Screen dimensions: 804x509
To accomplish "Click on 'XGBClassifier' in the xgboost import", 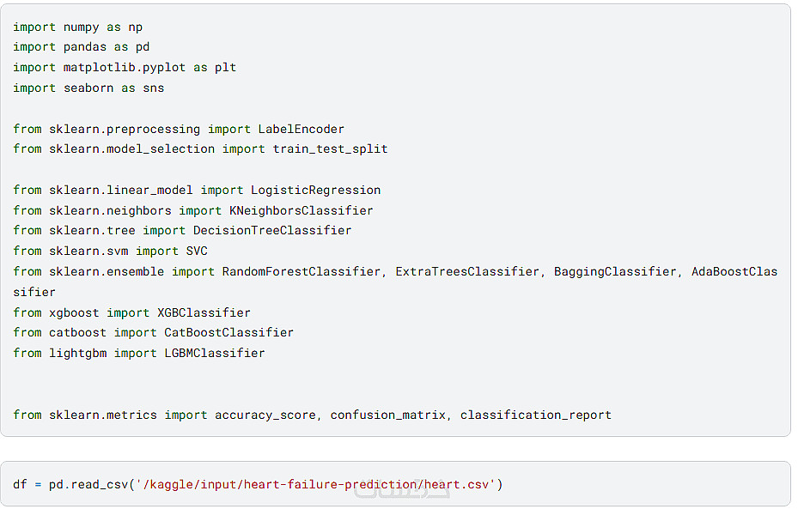I will point(204,312).
